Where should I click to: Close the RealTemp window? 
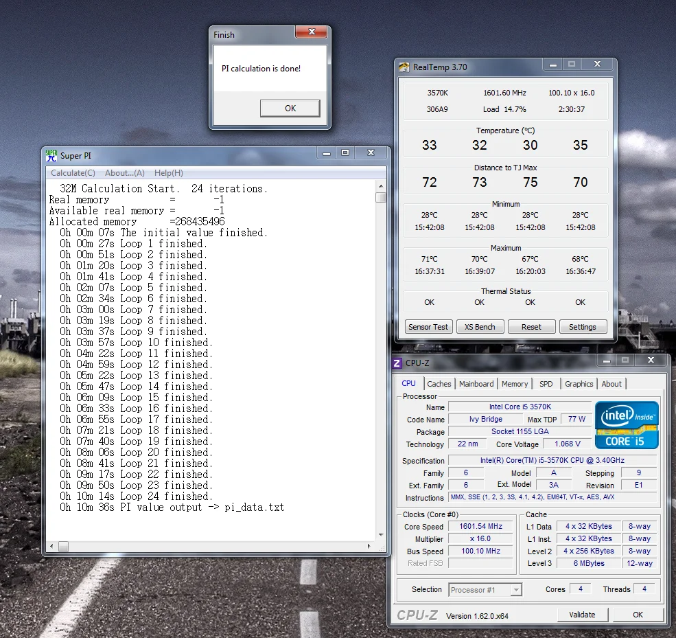597,65
